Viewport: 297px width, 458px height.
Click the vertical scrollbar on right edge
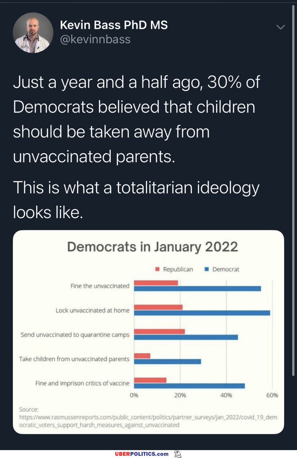(x=294, y=190)
